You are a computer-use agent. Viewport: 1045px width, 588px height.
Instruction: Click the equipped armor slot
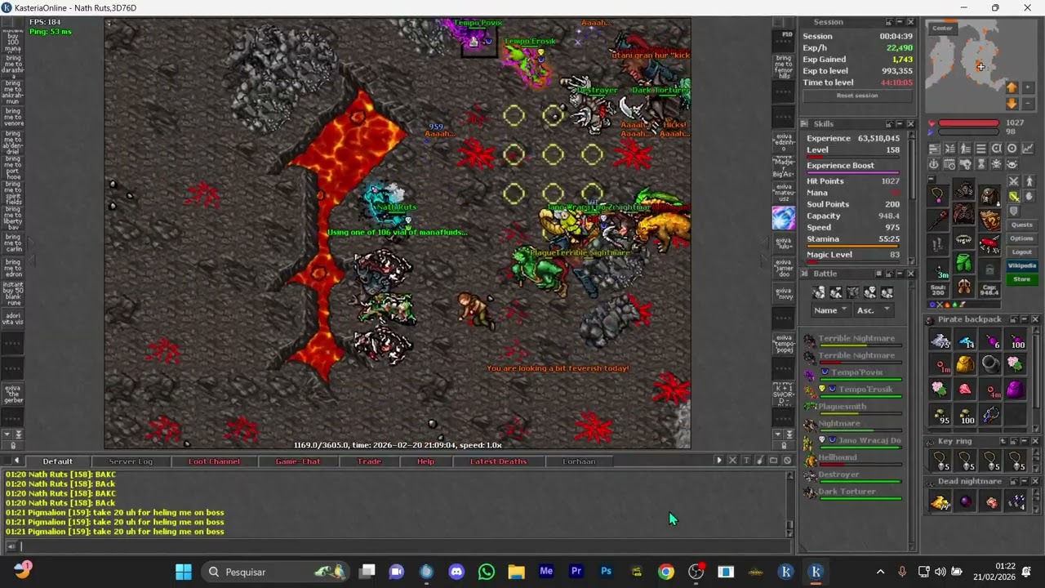(964, 213)
